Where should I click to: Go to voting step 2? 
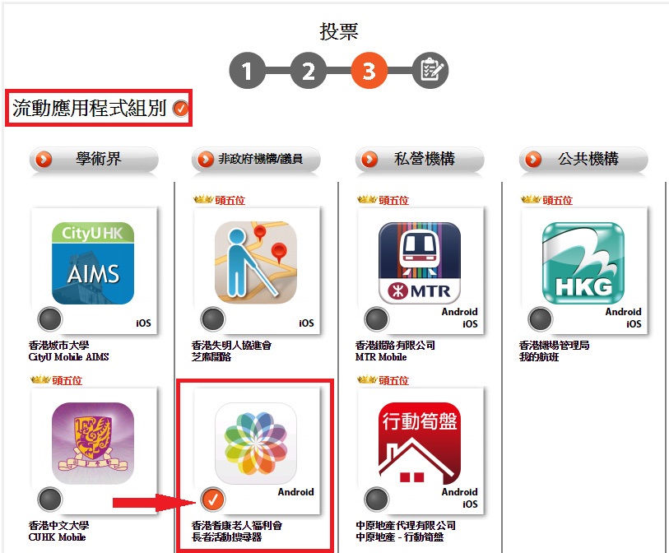click(309, 71)
